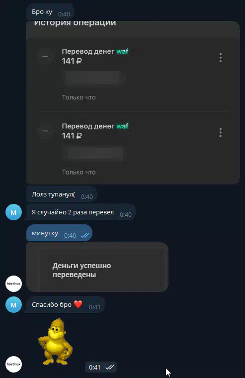
Task: Select the 'Бро ку' message bubble
Action: click(50, 12)
